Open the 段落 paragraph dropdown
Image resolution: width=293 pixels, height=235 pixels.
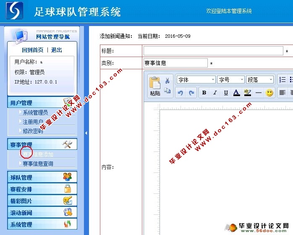[x=260, y=80]
